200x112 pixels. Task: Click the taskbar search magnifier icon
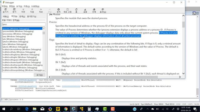11,109
